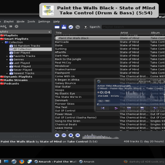Expand the Newest Tracks node

pyautogui.click(x=7, y=73)
